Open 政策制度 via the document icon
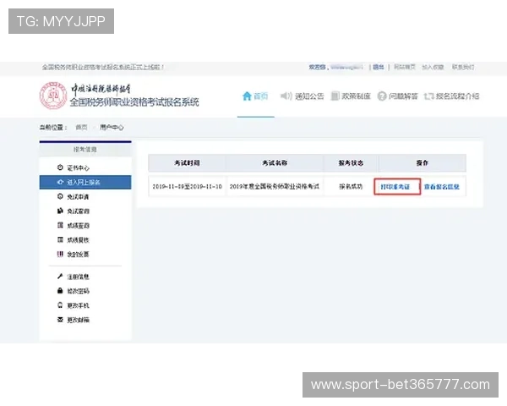 click(x=335, y=96)
